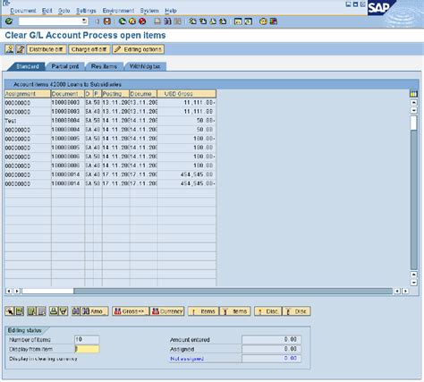Click the command input field
Viewport: 424px width, 382px height.
(53, 21)
